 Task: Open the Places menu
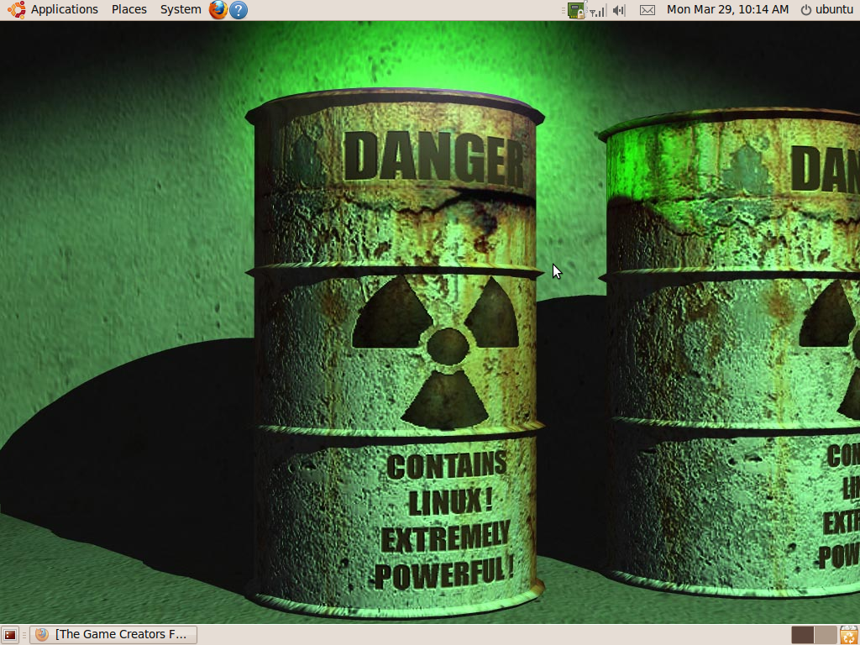click(x=128, y=9)
